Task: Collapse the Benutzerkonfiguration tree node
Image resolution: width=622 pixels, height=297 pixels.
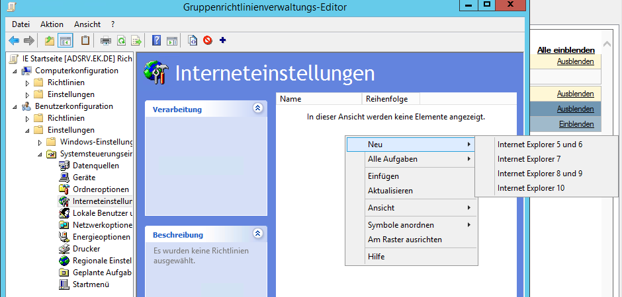Action: coord(15,107)
